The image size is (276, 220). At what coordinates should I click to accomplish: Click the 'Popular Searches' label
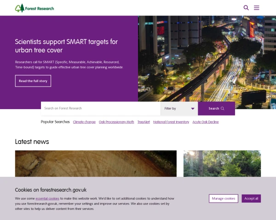(x=55, y=122)
